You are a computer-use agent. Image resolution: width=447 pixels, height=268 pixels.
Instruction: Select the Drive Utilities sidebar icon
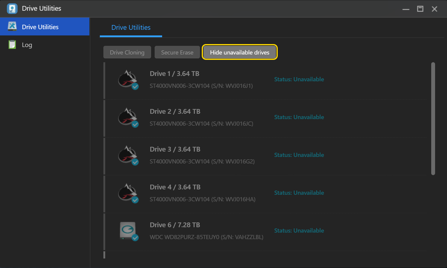12,27
